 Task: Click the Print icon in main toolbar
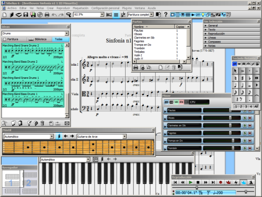[47, 15]
